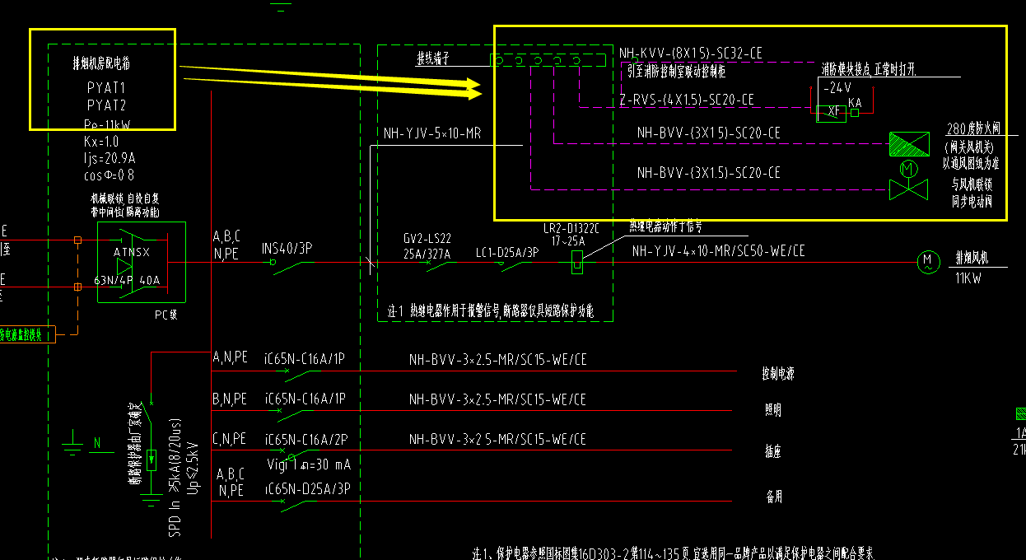1026x560 pixels.
Task: Click the ATNSX label text
Action: pyautogui.click(x=131, y=252)
